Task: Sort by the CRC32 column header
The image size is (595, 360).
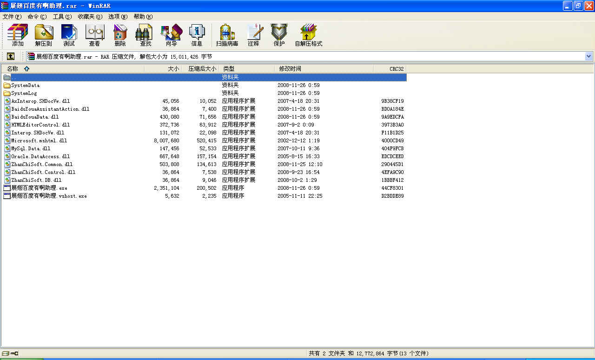Action: pos(390,68)
